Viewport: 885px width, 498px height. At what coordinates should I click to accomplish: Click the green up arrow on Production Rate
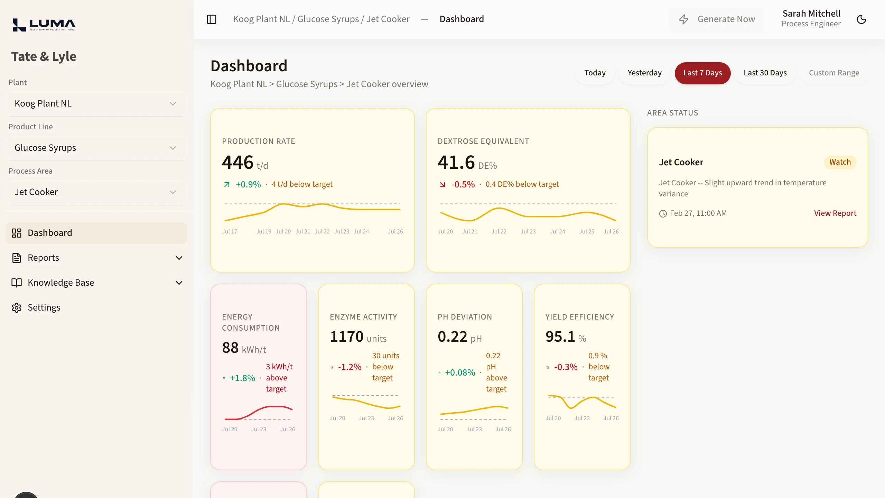point(227,185)
